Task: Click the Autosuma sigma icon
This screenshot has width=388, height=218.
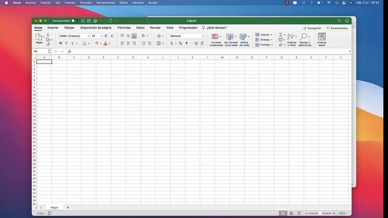Action: (x=281, y=35)
